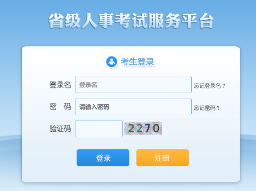256x191 pixels.
Task: Focus the 请输入密码 password field
Action: (x=133, y=107)
